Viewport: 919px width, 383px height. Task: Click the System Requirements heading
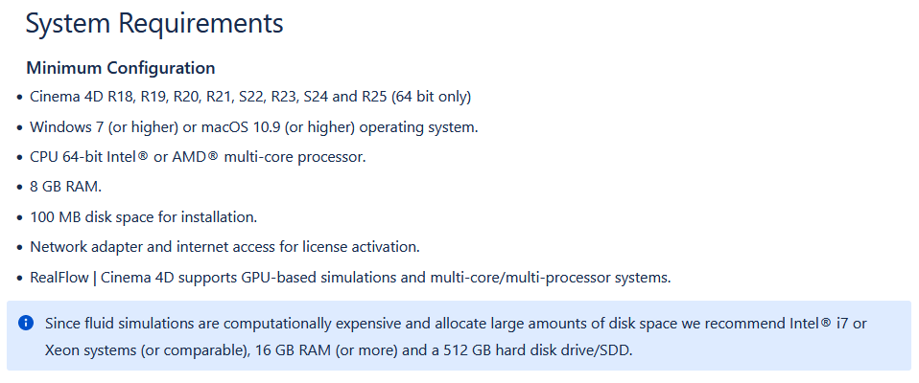click(154, 23)
